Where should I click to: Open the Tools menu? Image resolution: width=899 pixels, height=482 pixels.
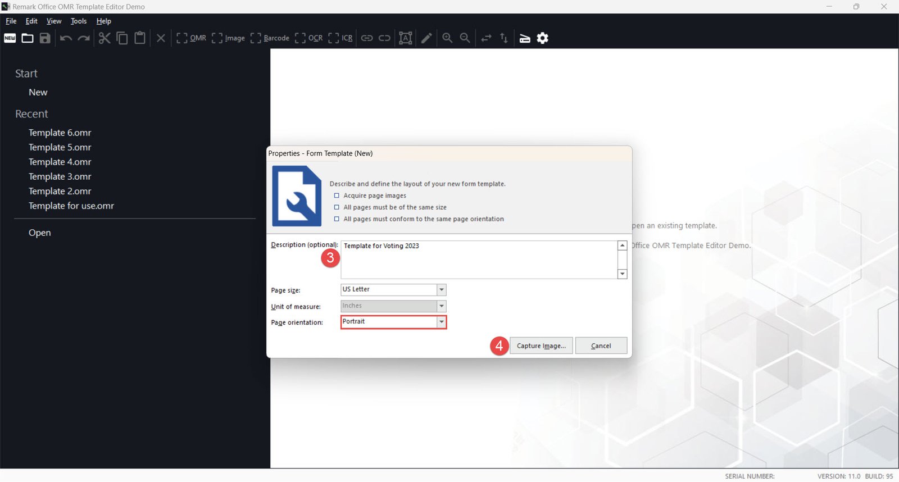[x=79, y=21]
